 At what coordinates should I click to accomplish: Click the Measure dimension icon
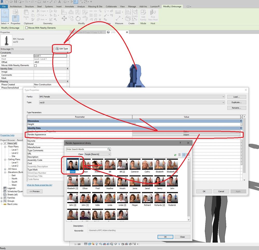coord(118,12)
